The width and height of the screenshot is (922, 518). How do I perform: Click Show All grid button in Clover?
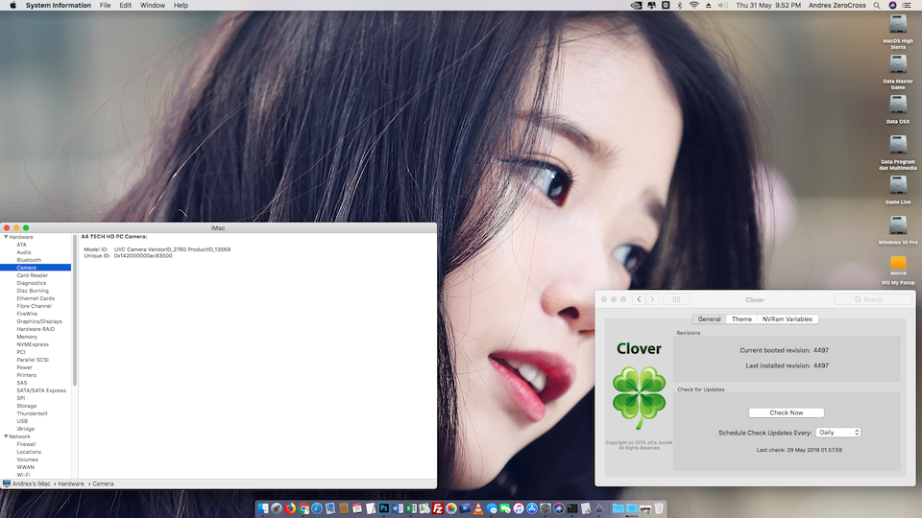(676, 299)
